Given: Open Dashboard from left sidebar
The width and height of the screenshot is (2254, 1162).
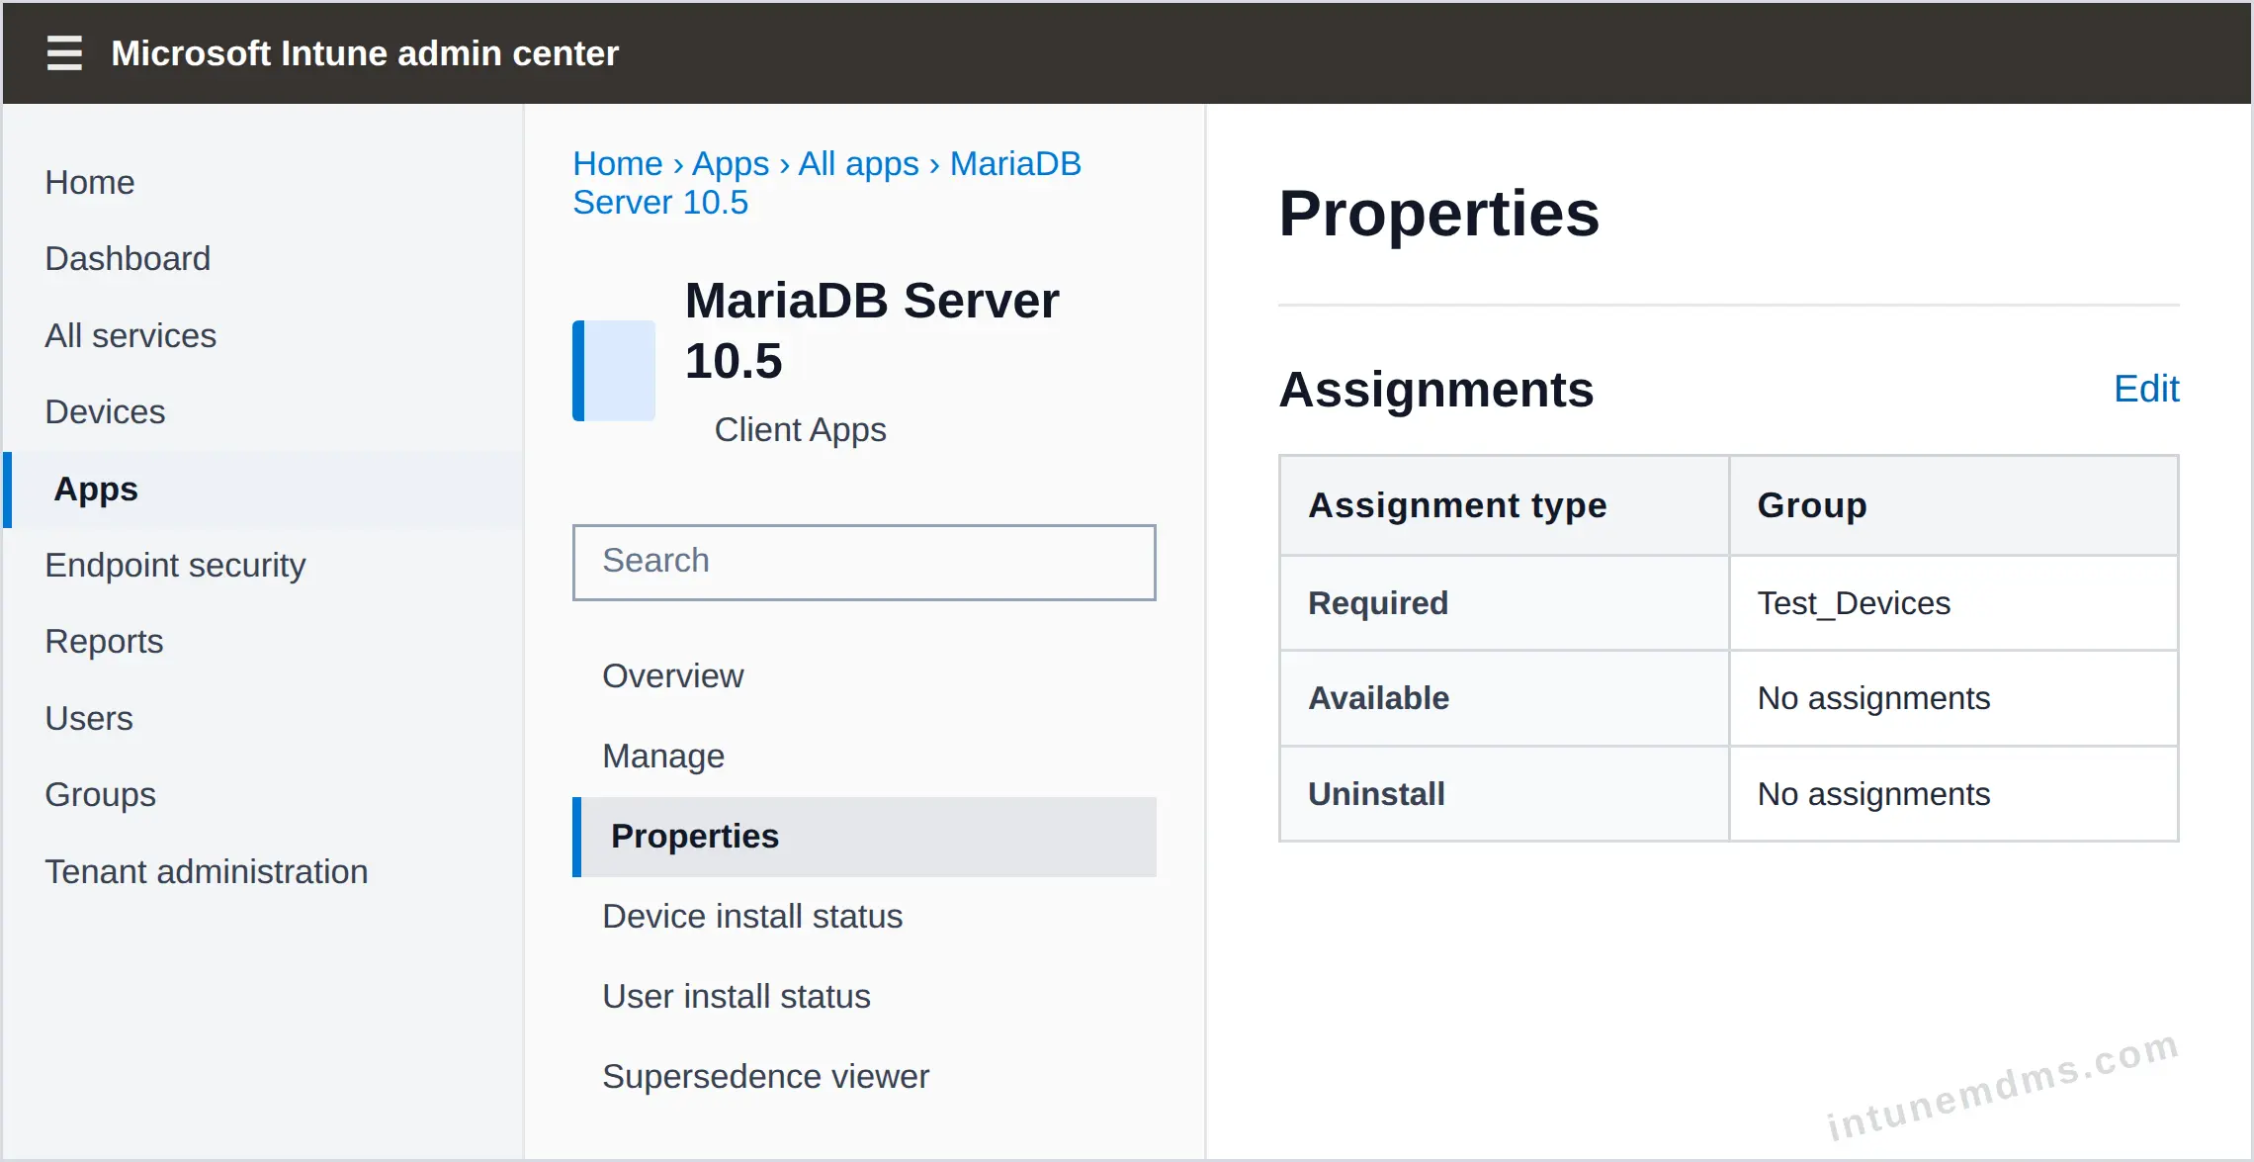Looking at the screenshot, I should tap(128, 259).
